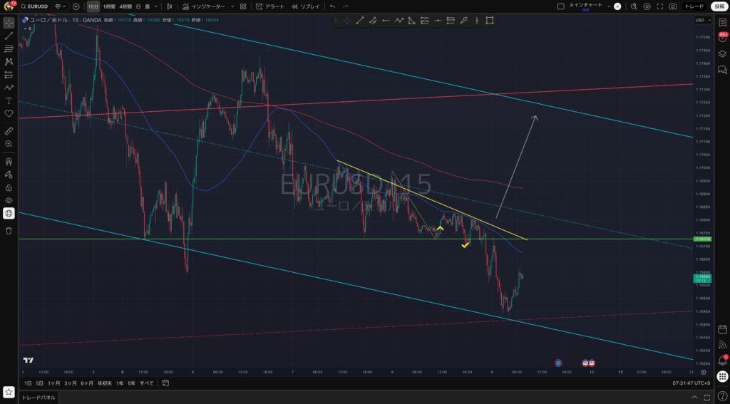Viewport: 730px width, 404px height.
Task: Click the trash remove objects icon
Action: pyautogui.click(x=9, y=231)
